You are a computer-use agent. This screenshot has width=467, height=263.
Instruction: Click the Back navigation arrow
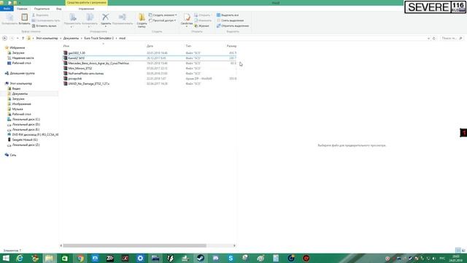(4, 38)
